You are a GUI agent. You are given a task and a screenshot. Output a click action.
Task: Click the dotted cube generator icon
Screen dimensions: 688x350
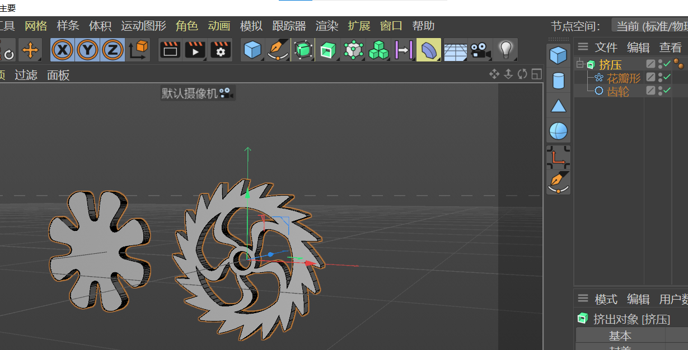[x=353, y=50]
